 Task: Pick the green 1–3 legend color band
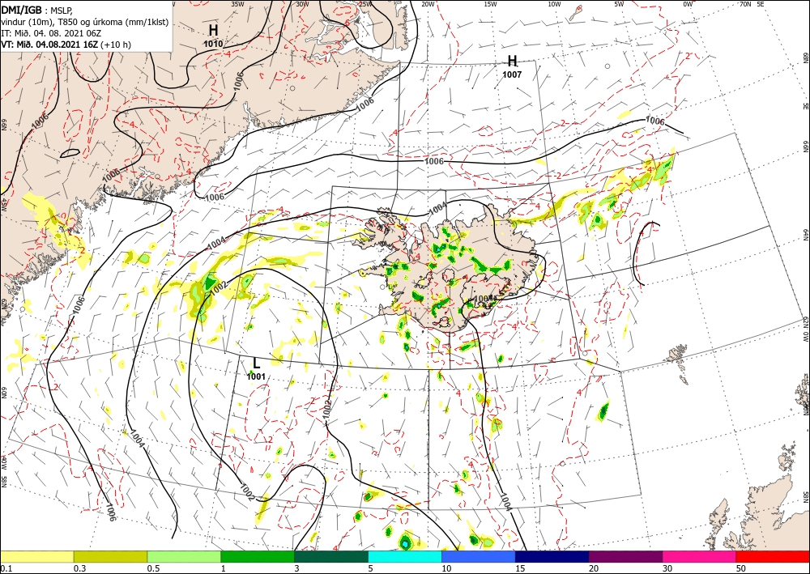click(258, 556)
